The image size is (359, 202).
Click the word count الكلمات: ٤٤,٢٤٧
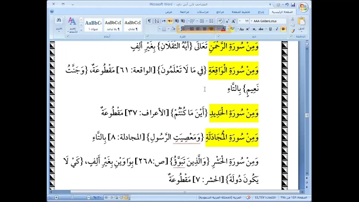coord(265,198)
